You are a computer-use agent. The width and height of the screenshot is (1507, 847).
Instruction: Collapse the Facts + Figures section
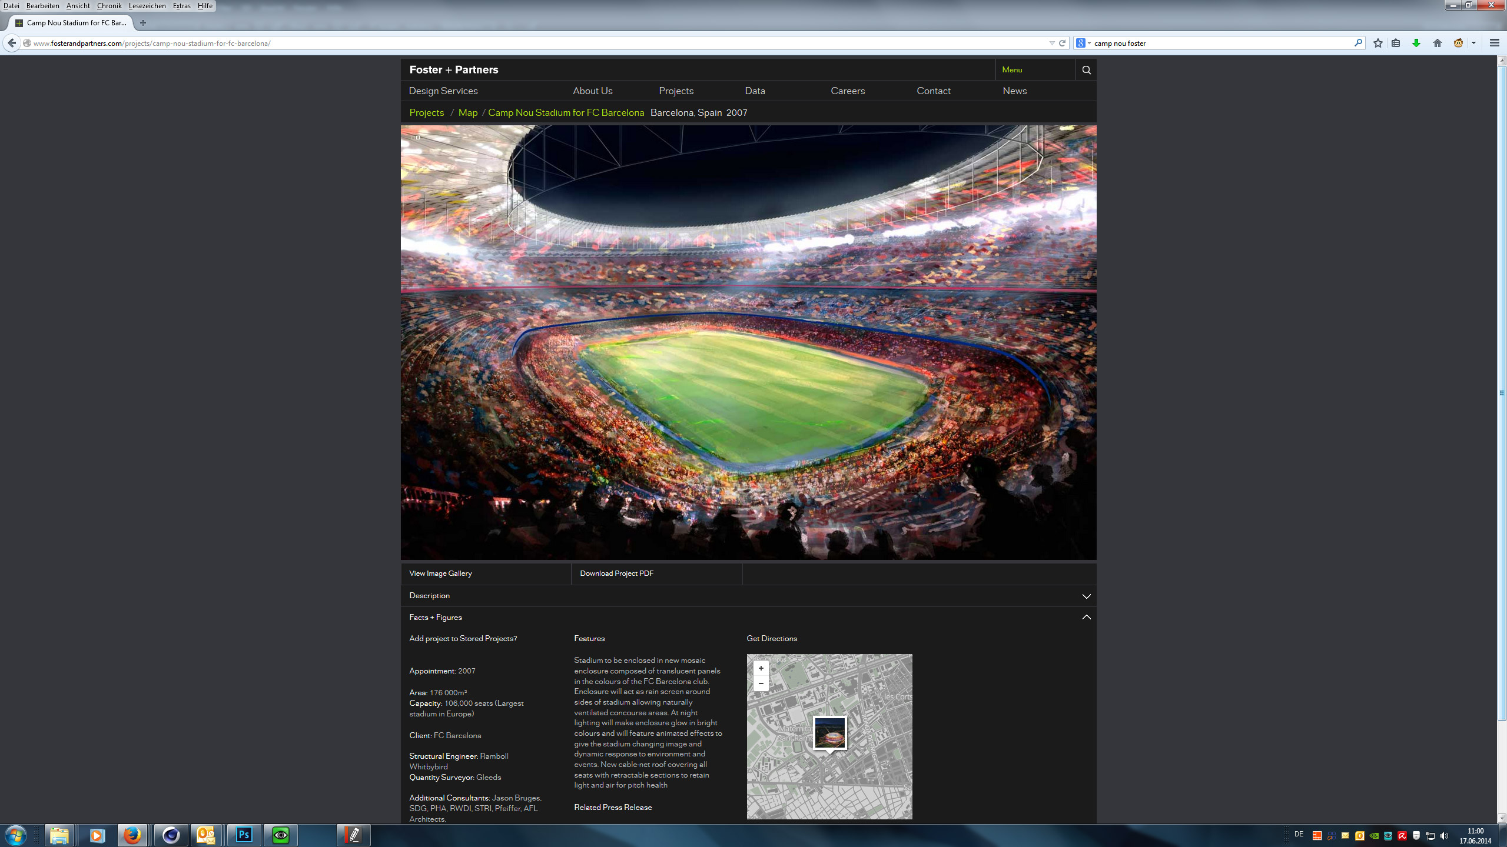[x=1086, y=617]
